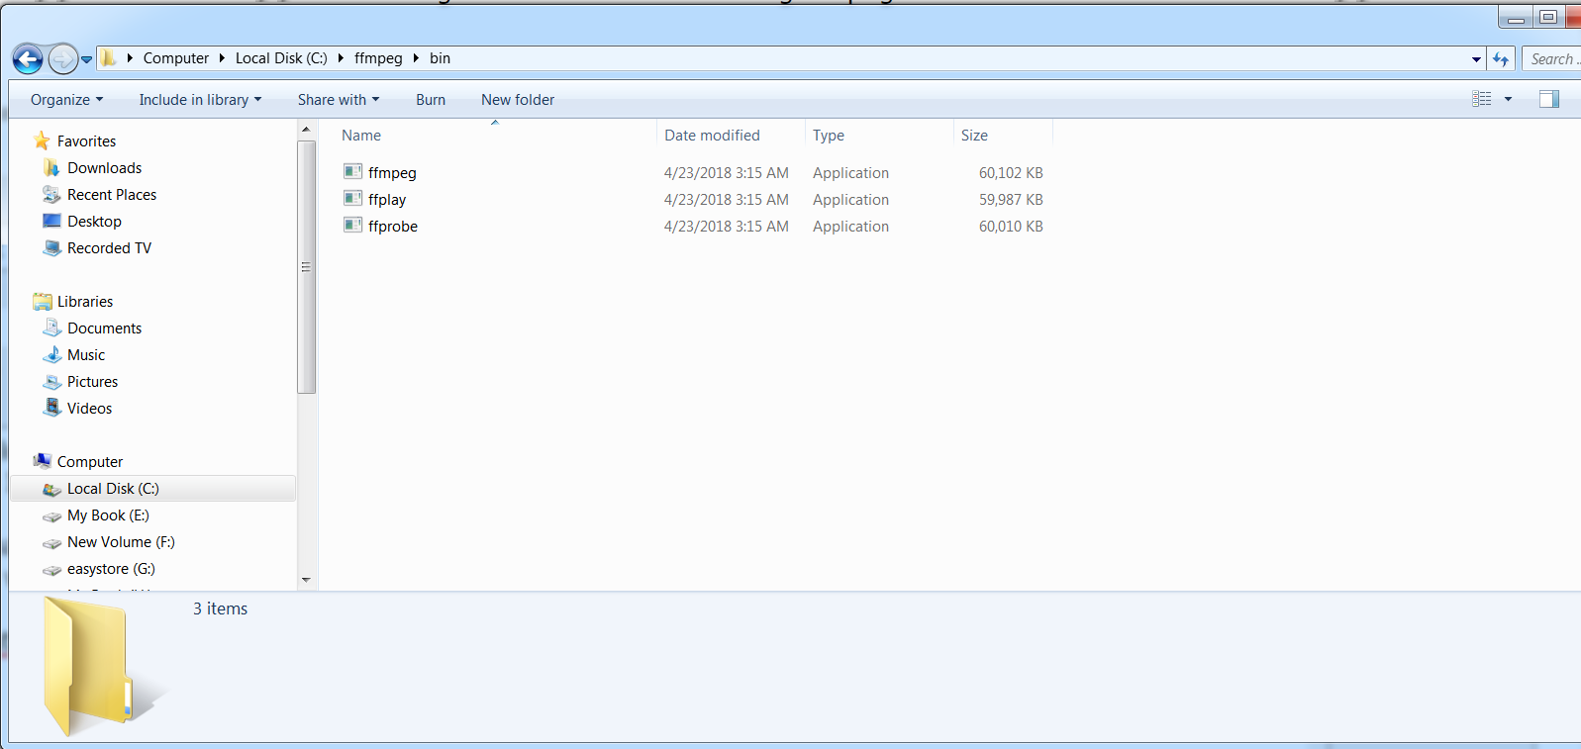This screenshot has width=1581, height=749.
Task: Click the Desktop icon in sidebar
Action: (x=51, y=221)
